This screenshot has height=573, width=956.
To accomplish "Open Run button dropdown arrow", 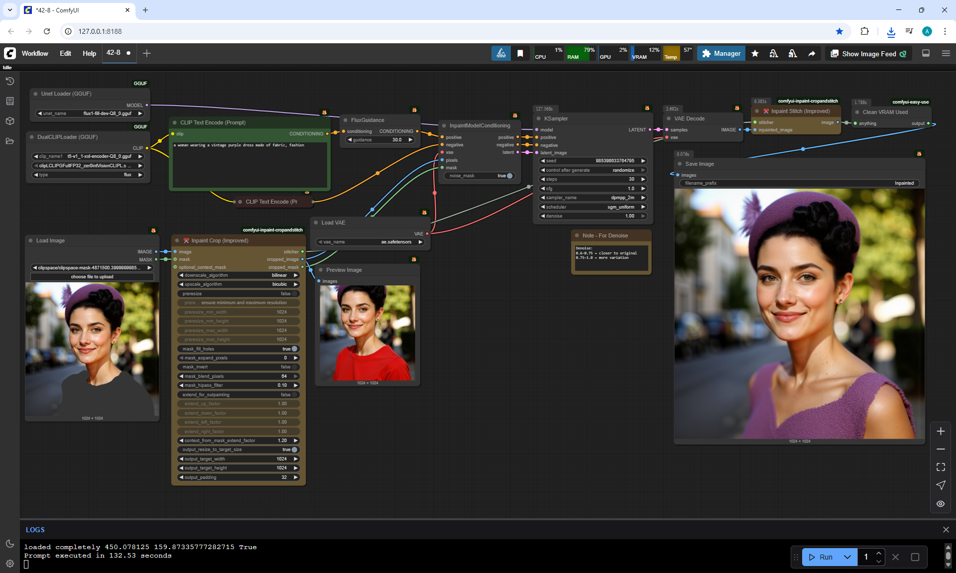I will [x=847, y=557].
